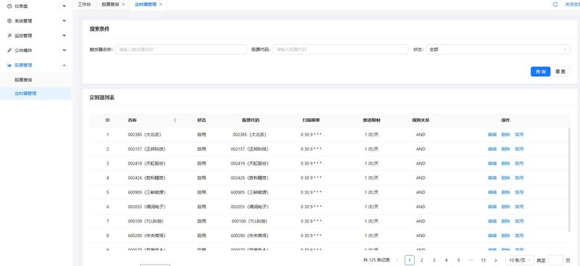Click the 仪表盘 dashboard icon in sidebar
Viewport: 580px width, 266px height.
click(x=9, y=7)
